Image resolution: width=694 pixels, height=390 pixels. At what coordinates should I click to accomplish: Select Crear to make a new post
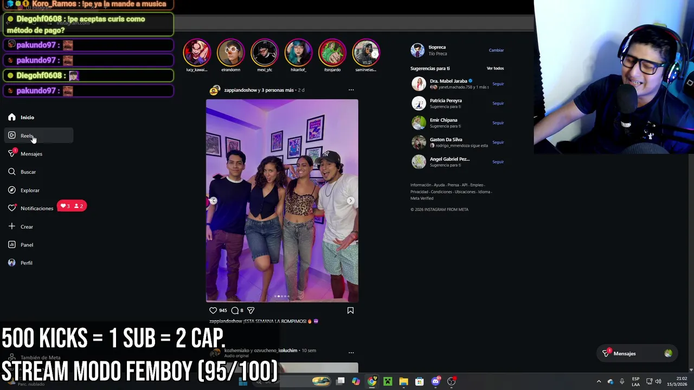coord(21,226)
